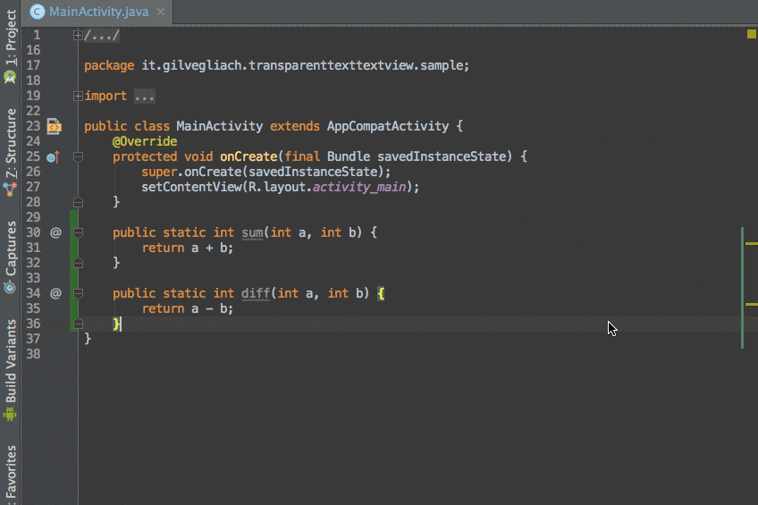Click the warning stripe mark for diff
758x505 pixels.
point(751,304)
